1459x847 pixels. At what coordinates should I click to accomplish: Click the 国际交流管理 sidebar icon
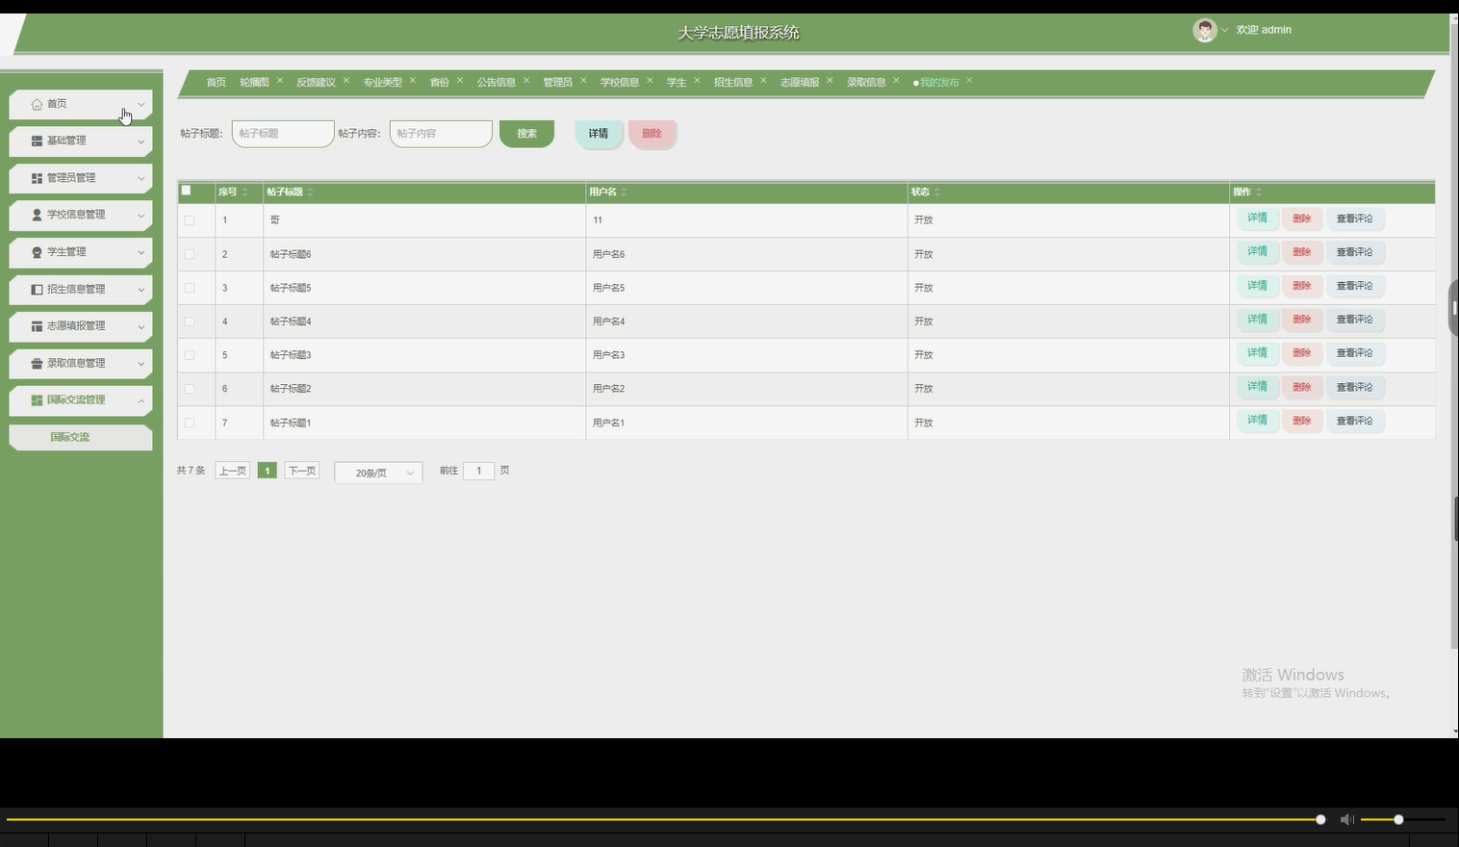click(x=37, y=400)
